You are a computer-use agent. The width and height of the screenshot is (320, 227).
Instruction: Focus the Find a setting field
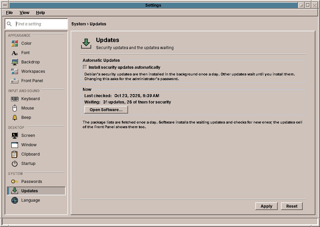point(36,24)
